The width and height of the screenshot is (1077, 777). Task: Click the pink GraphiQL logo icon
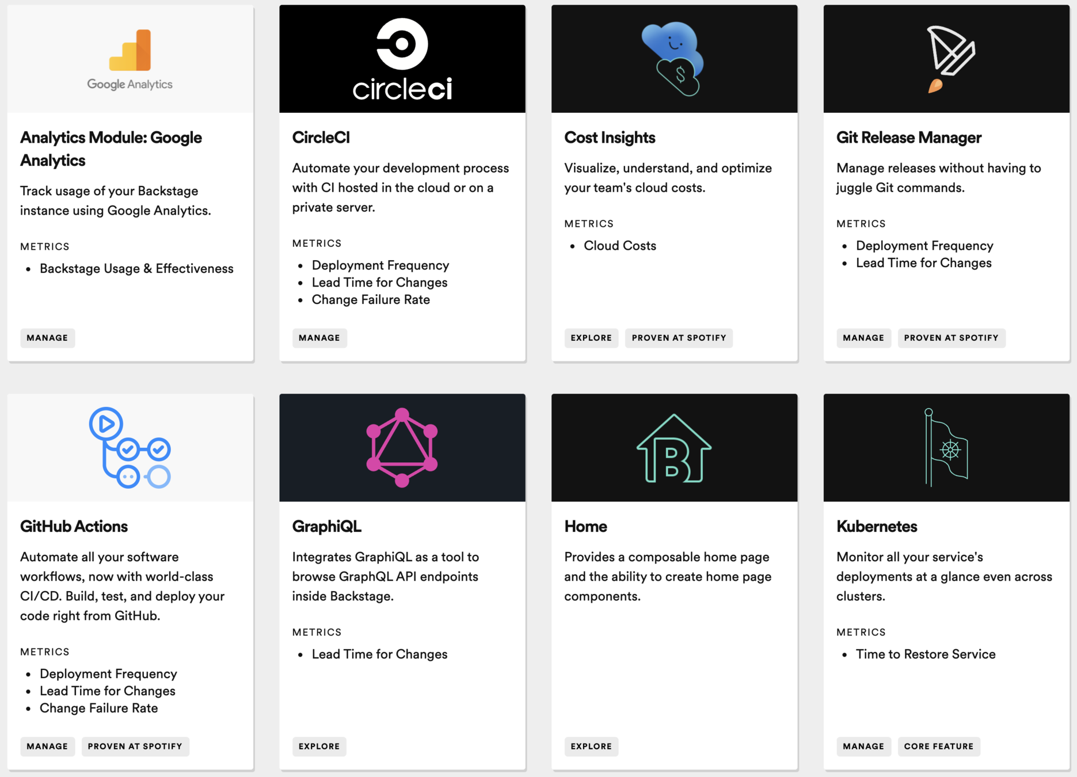pos(402,448)
